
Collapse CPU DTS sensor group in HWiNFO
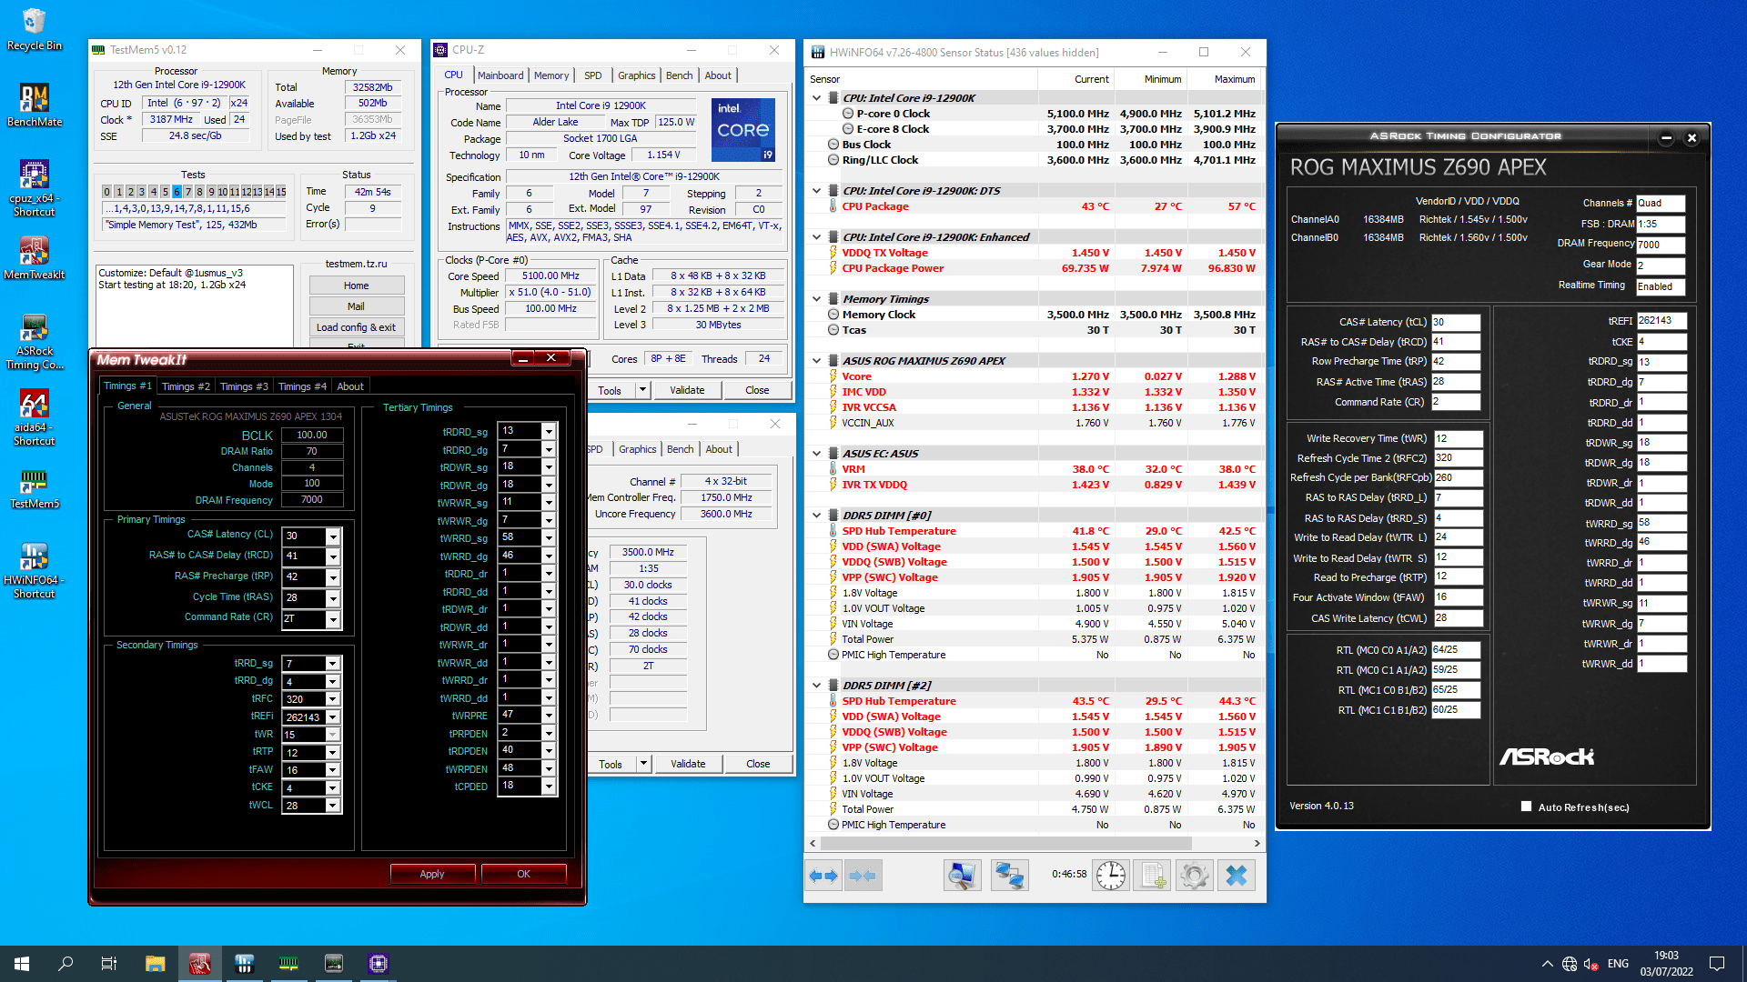(x=816, y=191)
